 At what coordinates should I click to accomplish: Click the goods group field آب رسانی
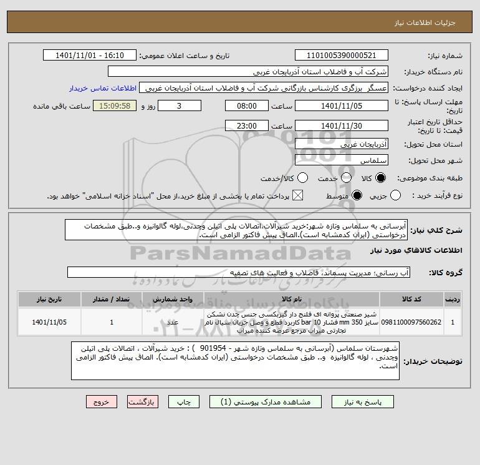239,272
